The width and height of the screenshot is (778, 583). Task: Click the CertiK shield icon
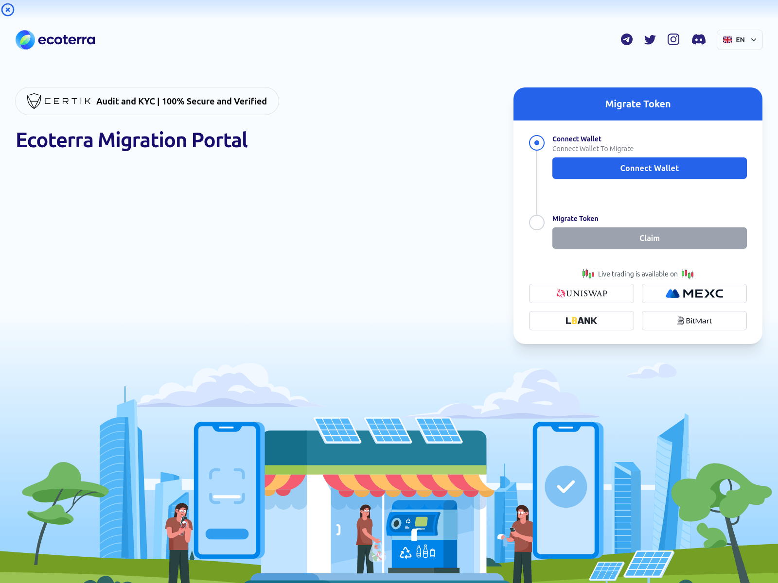coord(34,101)
